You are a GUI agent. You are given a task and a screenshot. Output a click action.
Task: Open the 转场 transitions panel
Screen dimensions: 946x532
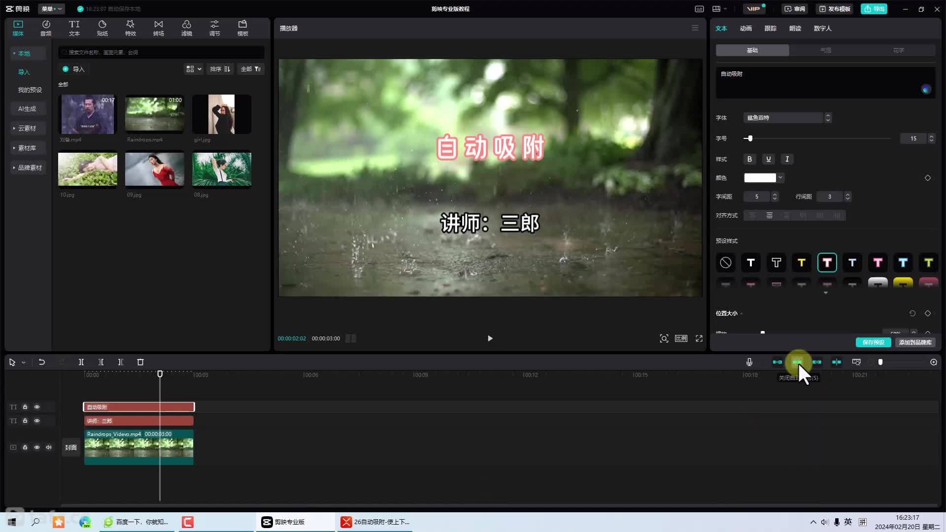pyautogui.click(x=158, y=28)
